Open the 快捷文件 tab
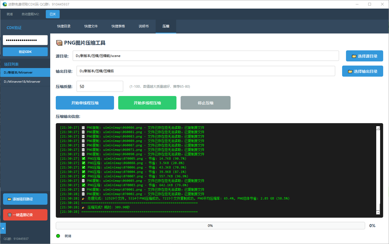 coord(91,26)
